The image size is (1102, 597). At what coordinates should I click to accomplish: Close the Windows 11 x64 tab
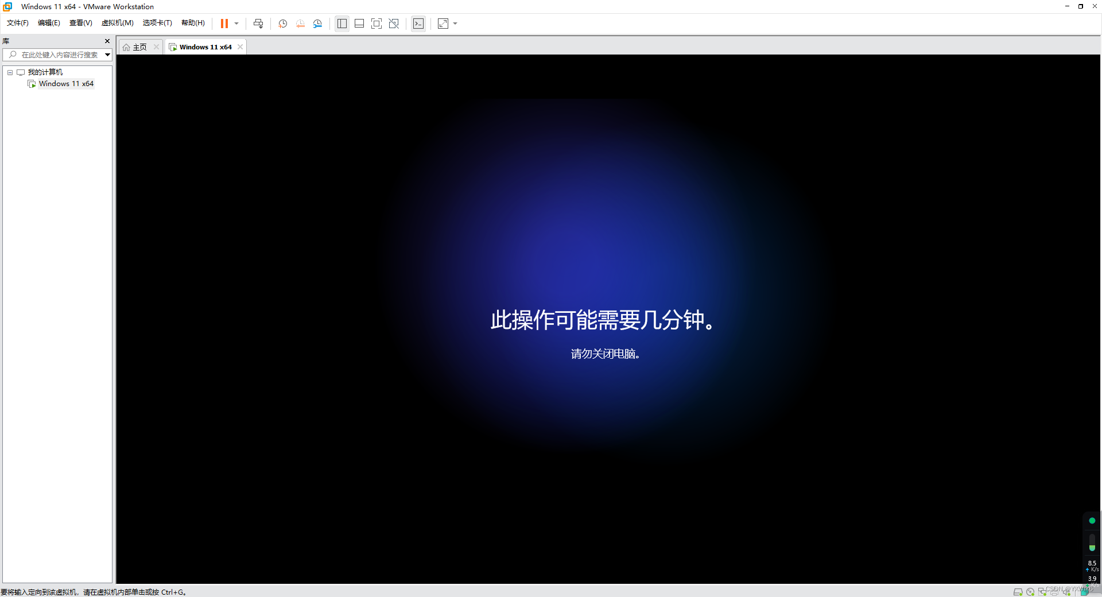point(240,47)
